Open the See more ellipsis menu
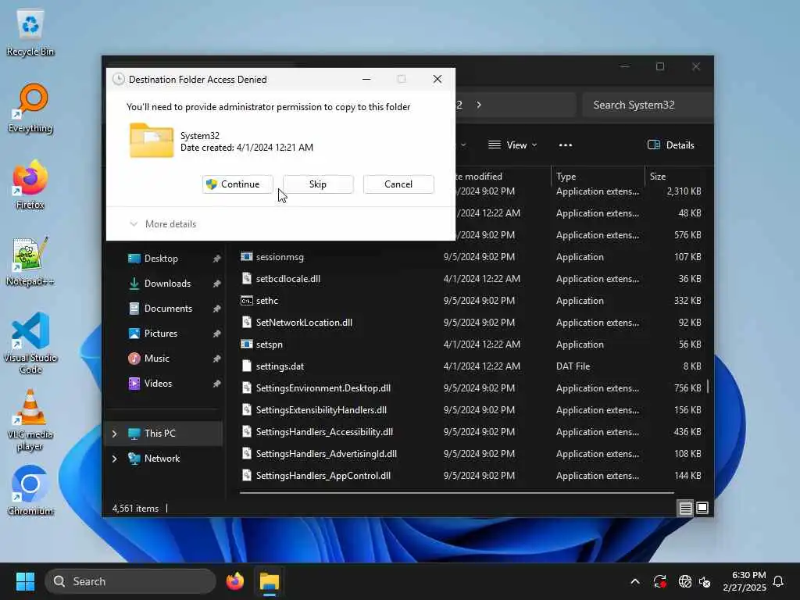 click(566, 145)
